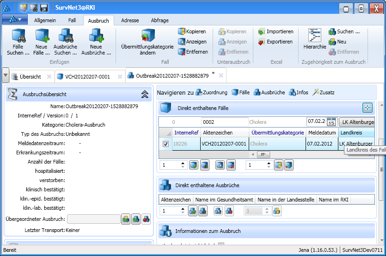Close the Outbreak20120207-1528882879 tab
Image resolution: width=386 pixels, height=256 pixels.
point(221,75)
